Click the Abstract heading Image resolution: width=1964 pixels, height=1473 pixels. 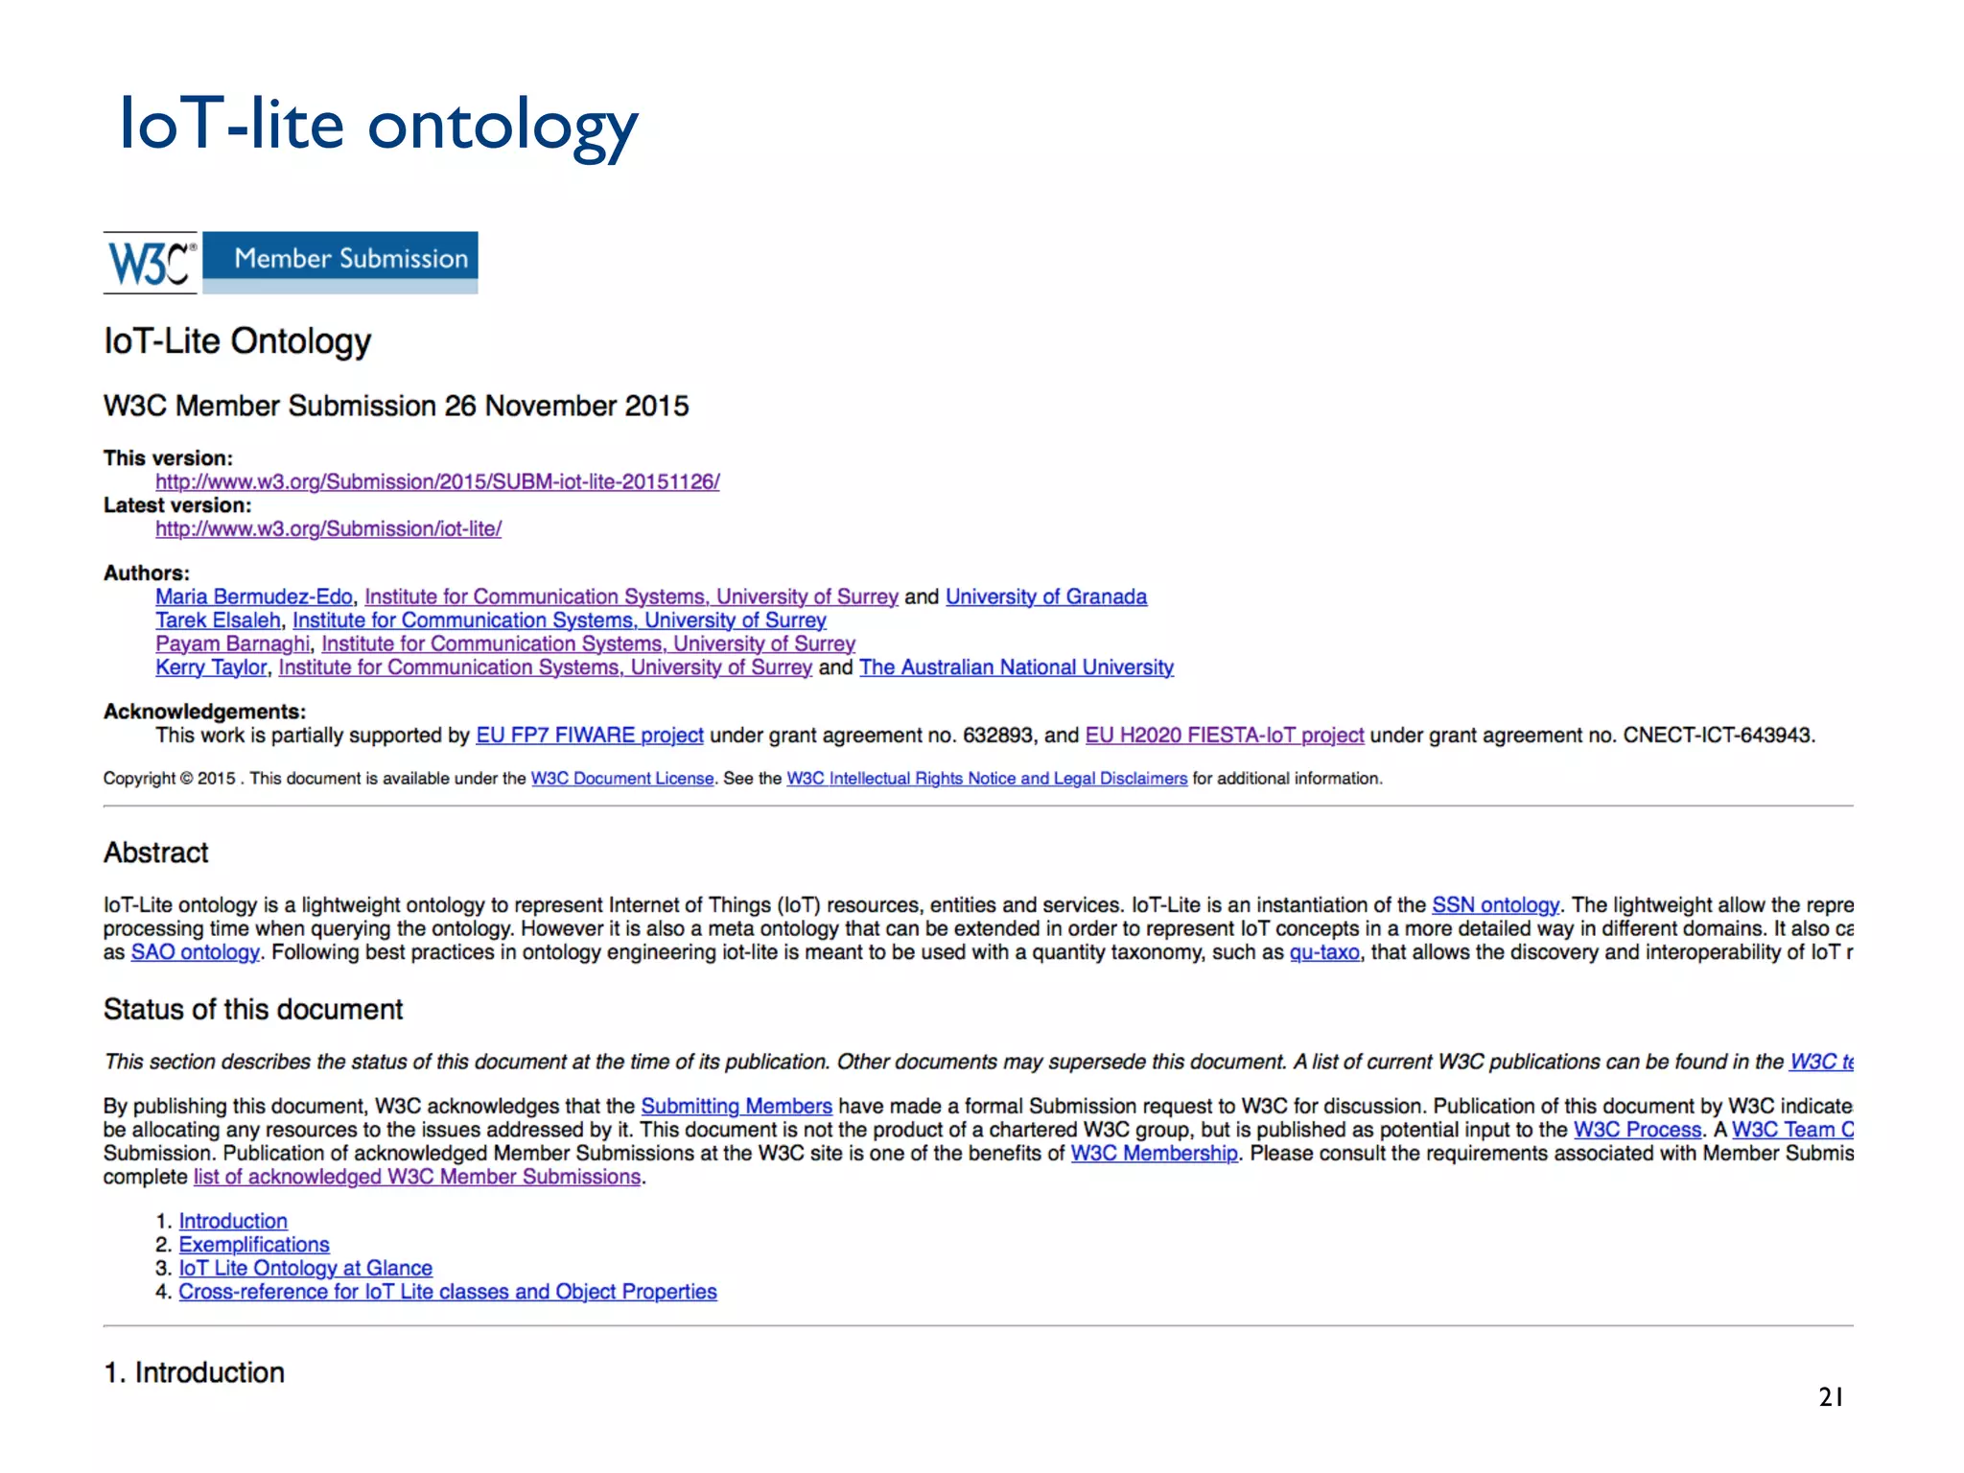(x=156, y=853)
